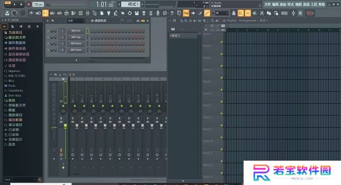The width and height of the screenshot is (341, 185).
Task: Toggle mute LED for 808 Snare channel
Action: tap(48, 50)
